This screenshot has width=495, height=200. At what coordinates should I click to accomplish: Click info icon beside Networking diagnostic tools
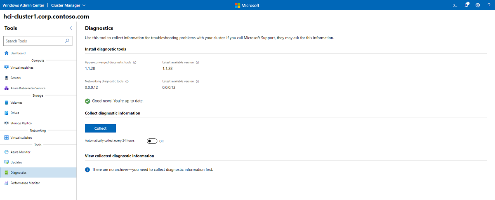pos(127,81)
